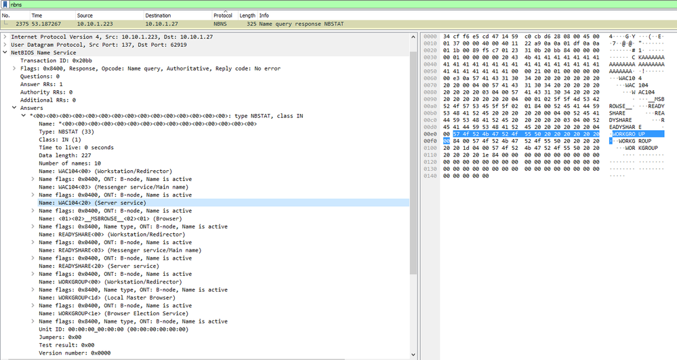Screen dimensions: 677x360
Task: Select the Time to live: 0 seconds row
Action: tap(76, 147)
